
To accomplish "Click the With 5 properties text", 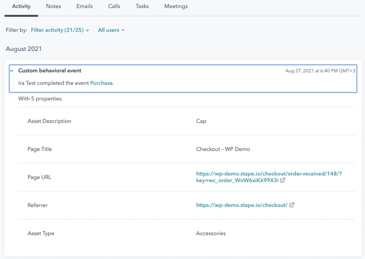I will pyautogui.click(x=40, y=99).
